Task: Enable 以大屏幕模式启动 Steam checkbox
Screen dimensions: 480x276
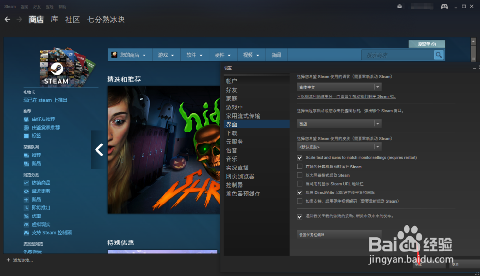Action: (x=300, y=175)
